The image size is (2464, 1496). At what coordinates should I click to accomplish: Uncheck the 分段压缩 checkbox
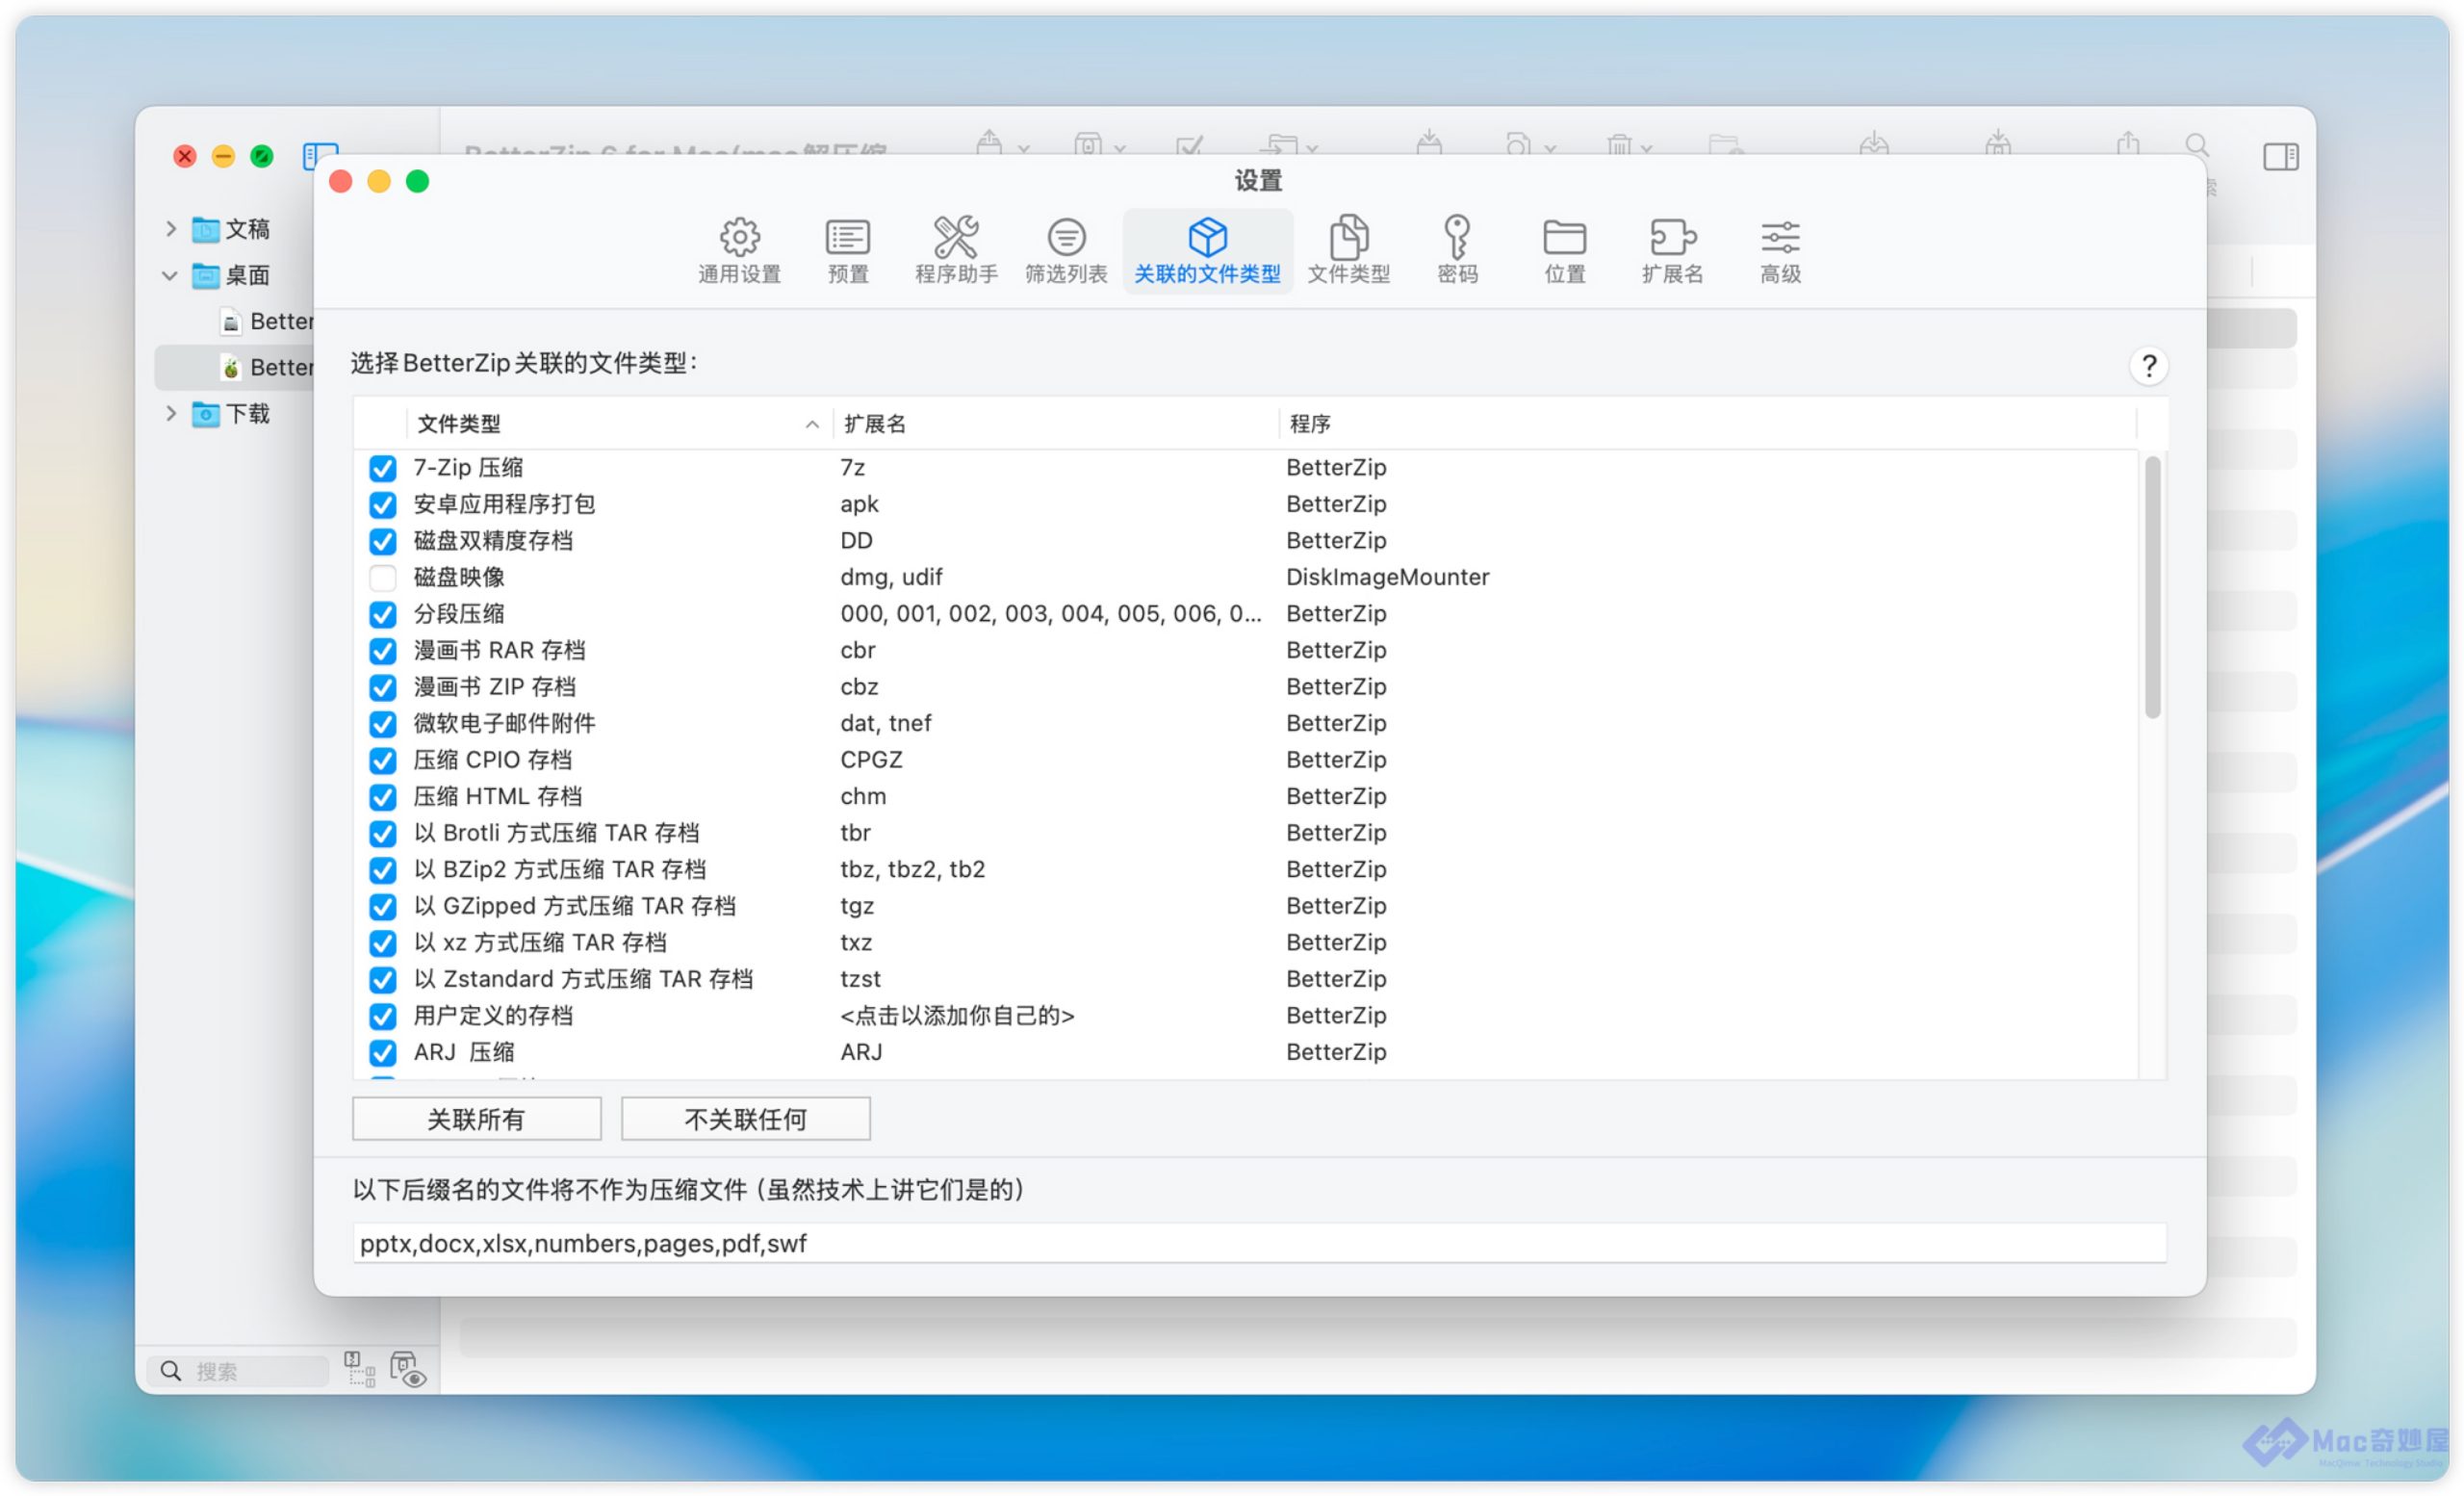pos(382,614)
